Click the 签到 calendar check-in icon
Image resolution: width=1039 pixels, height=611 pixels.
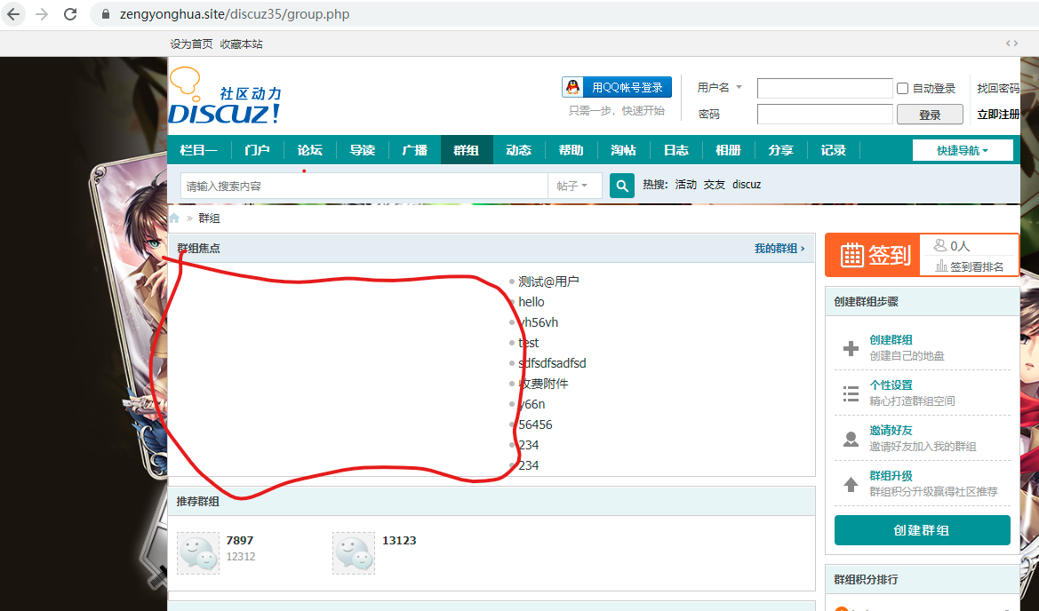[851, 255]
